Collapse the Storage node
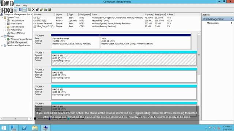 (x=2, y=36)
